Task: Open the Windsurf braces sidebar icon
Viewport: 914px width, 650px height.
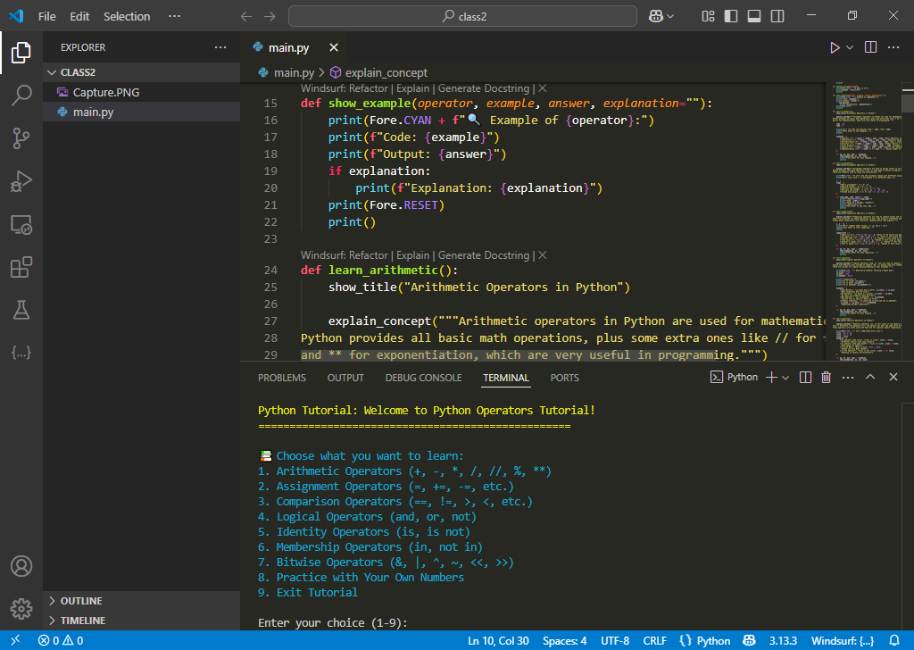Action: [x=21, y=353]
